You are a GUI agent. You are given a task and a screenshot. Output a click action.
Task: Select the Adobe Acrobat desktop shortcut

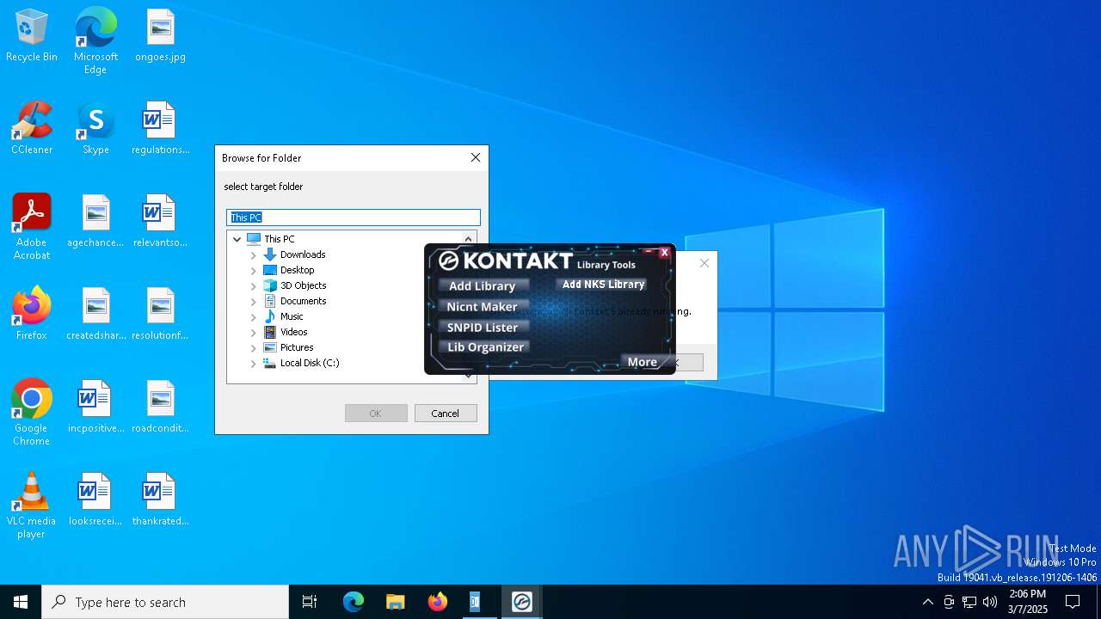(x=32, y=227)
